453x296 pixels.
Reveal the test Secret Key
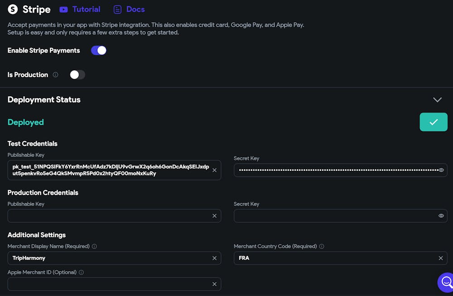pyautogui.click(x=441, y=170)
